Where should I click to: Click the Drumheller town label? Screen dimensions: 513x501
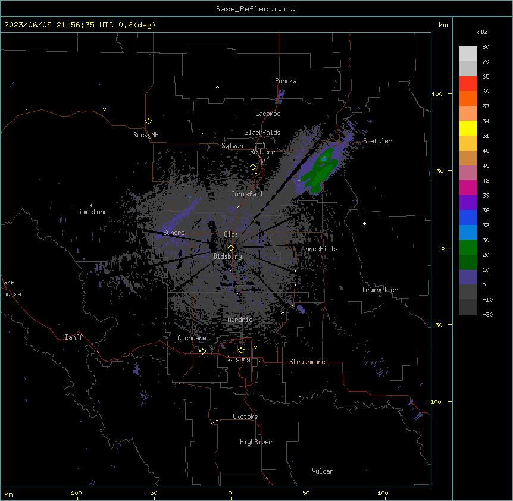(x=380, y=290)
